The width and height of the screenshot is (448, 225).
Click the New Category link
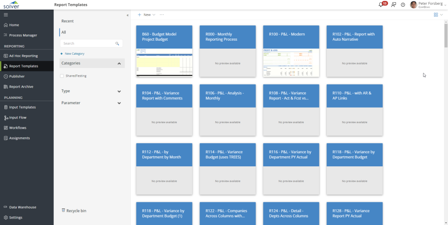[x=73, y=53]
